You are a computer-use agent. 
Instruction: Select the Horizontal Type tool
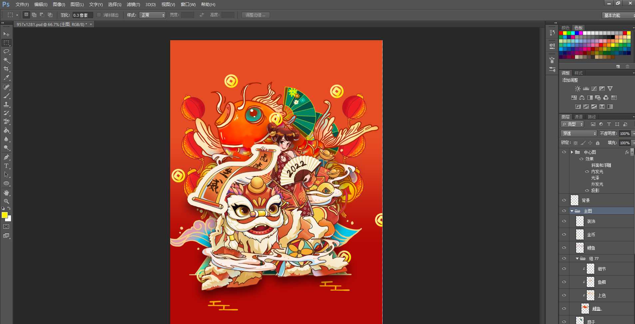(x=6, y=166)
